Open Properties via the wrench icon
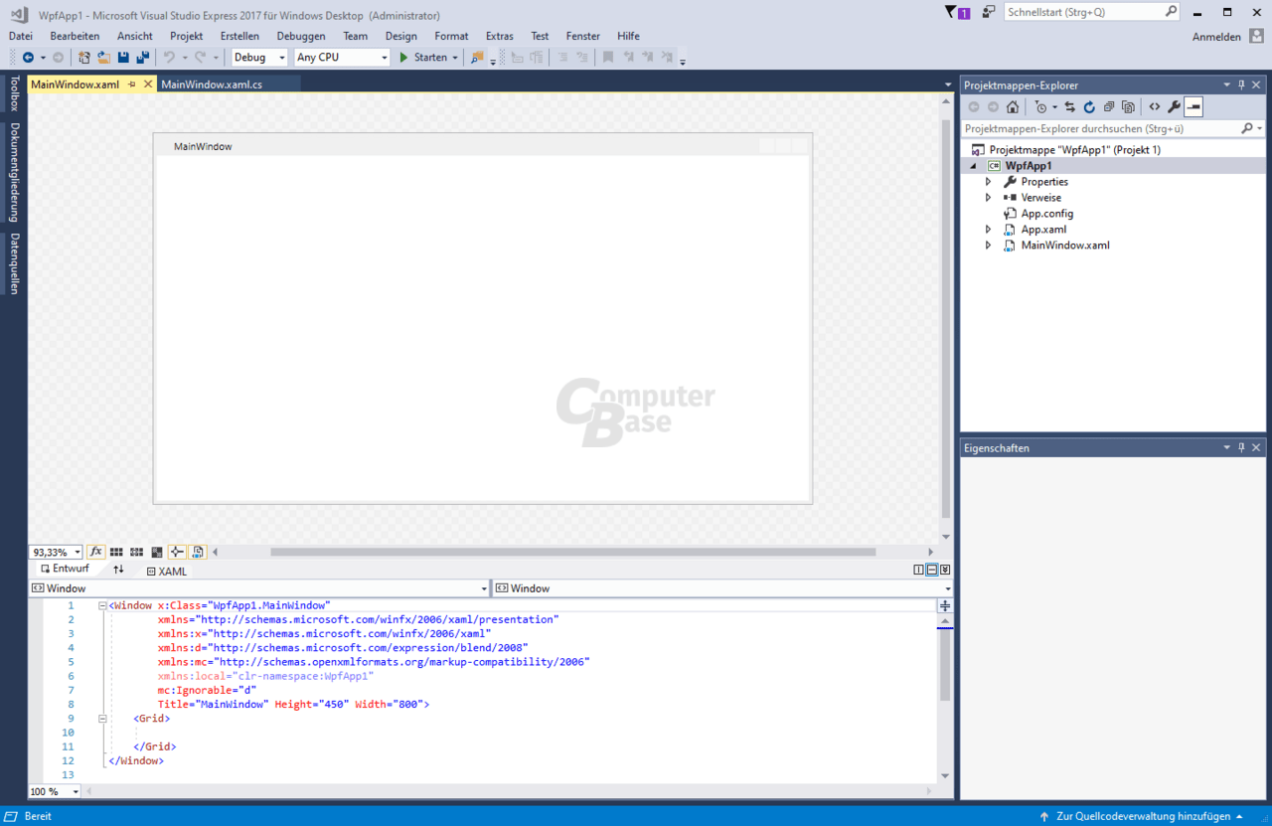The image size is (1272, 826). pyautogui.click(x=1176, y=106)
